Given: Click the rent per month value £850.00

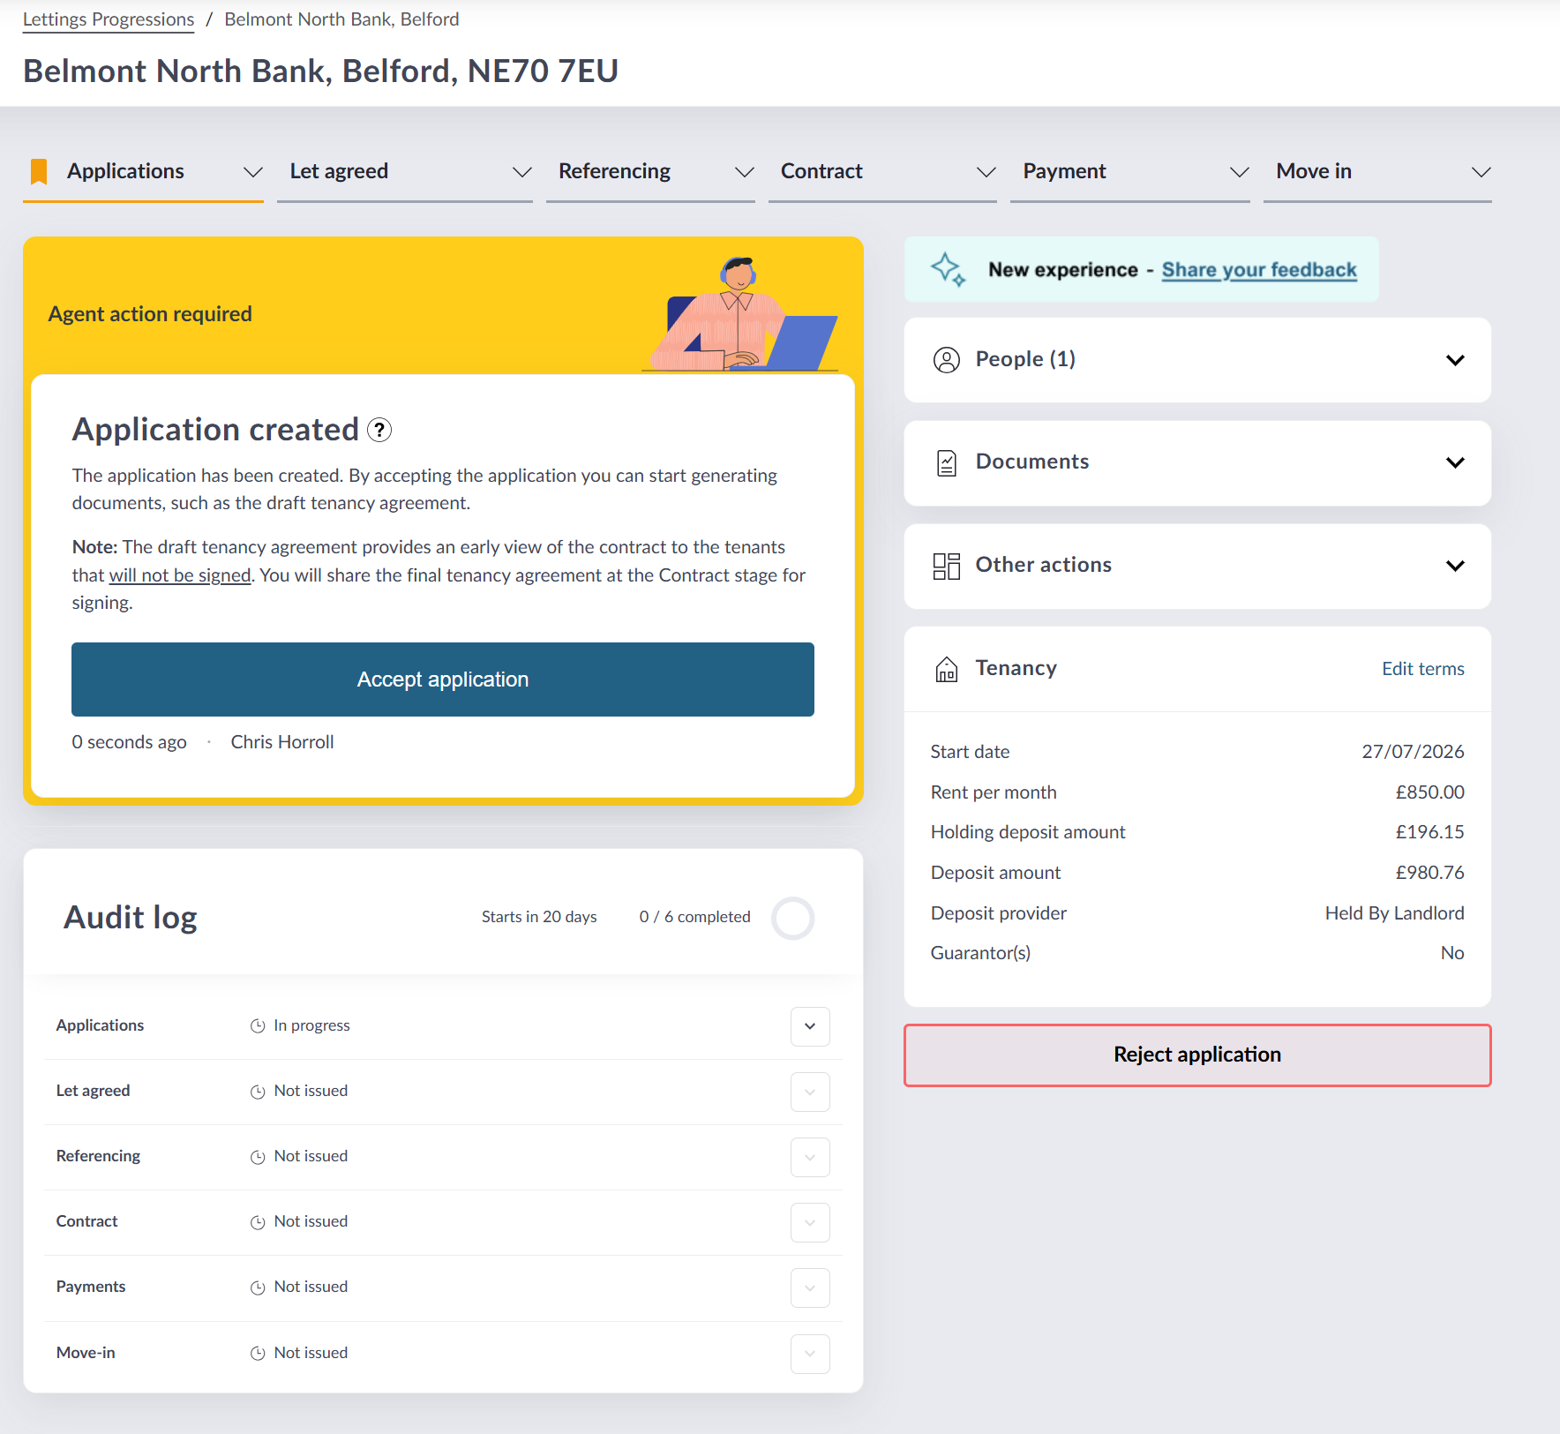Looking at the screenshot, I should coord(1429,792).
